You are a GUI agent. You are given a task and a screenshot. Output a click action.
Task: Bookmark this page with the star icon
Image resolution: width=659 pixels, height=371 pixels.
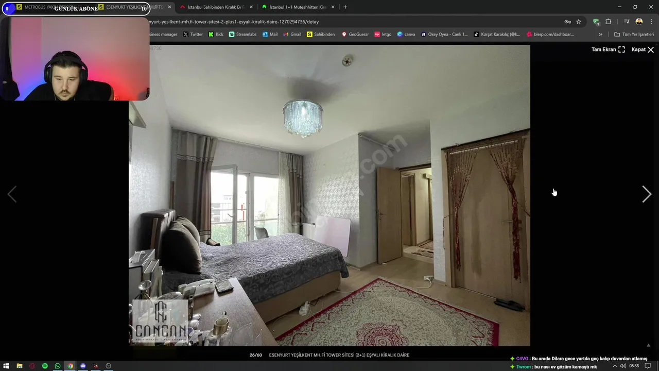tap(579, 22)
